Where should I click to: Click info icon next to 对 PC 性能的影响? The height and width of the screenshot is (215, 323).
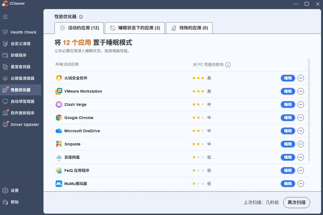click(x=228, y=65)
